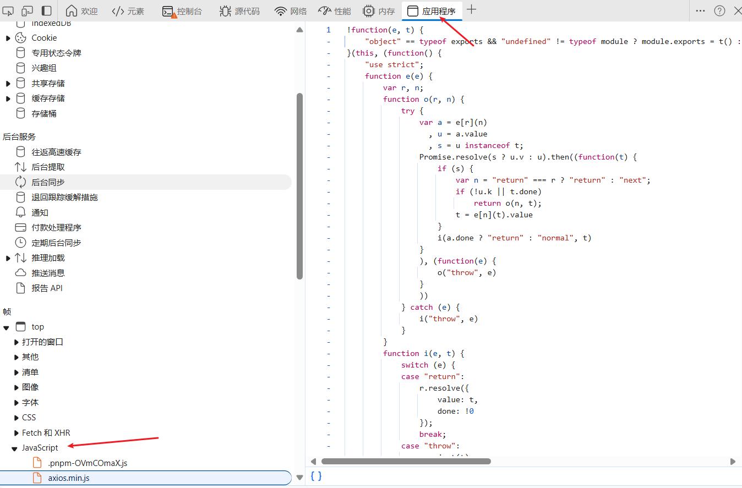Click the code horizontal scrollbar thumb

pyautogui.click(x=406, y=462)
